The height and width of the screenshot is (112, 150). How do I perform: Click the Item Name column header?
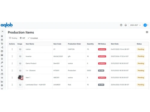[x=30, y=44]
